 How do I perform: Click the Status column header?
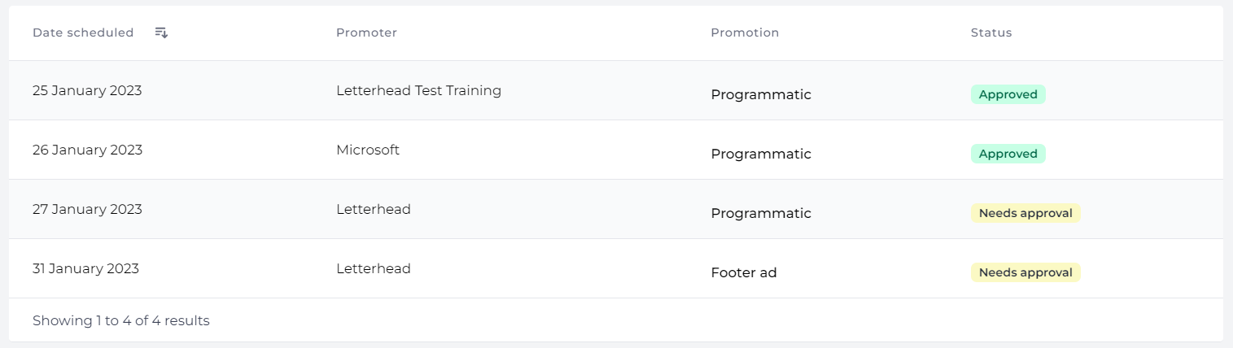991,33
